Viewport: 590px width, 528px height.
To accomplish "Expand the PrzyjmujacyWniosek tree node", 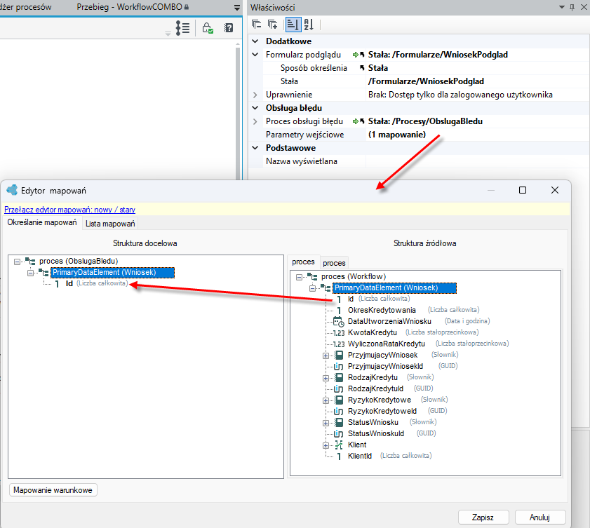I will (x=326, y=356).
